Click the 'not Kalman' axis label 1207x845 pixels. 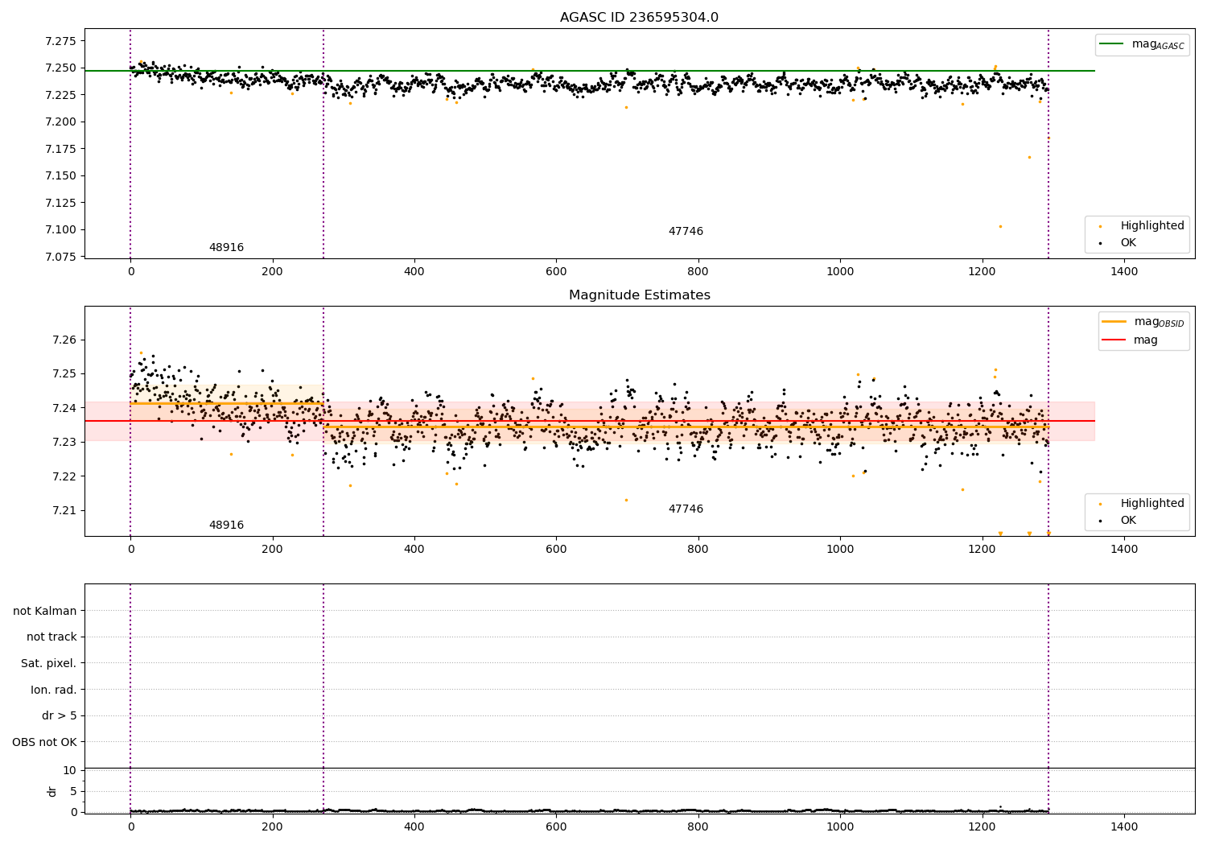click(x=45, y=611)
